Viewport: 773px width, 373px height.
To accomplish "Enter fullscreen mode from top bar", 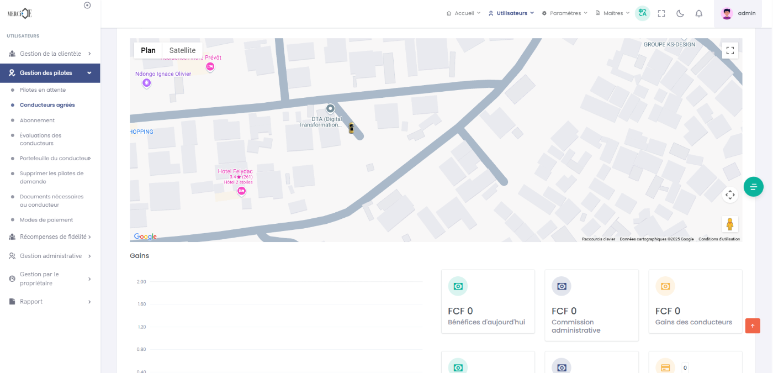I will (x=661, y=14).
